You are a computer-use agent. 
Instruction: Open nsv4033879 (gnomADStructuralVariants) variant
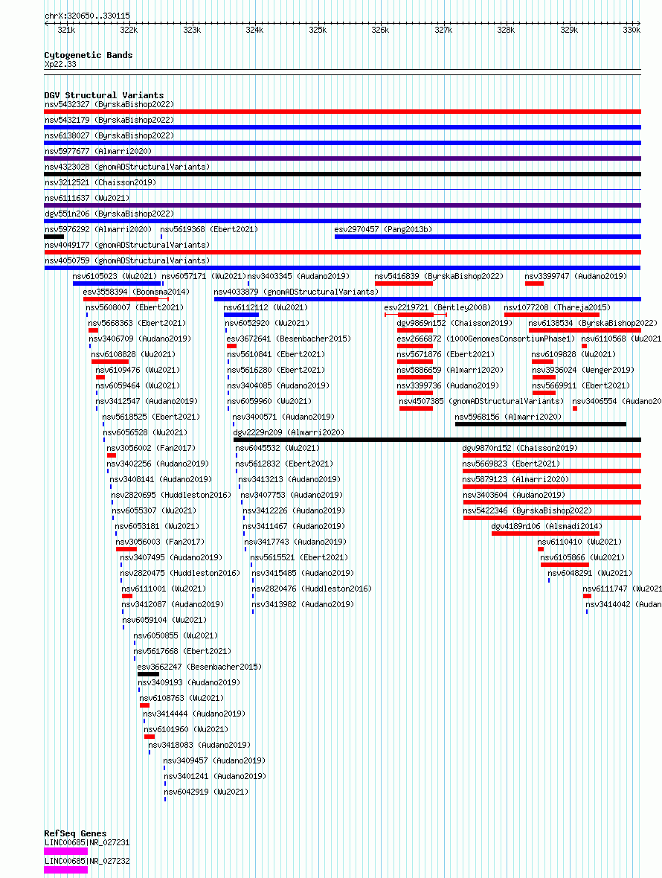pyautogui.click(x=296, y=292)
